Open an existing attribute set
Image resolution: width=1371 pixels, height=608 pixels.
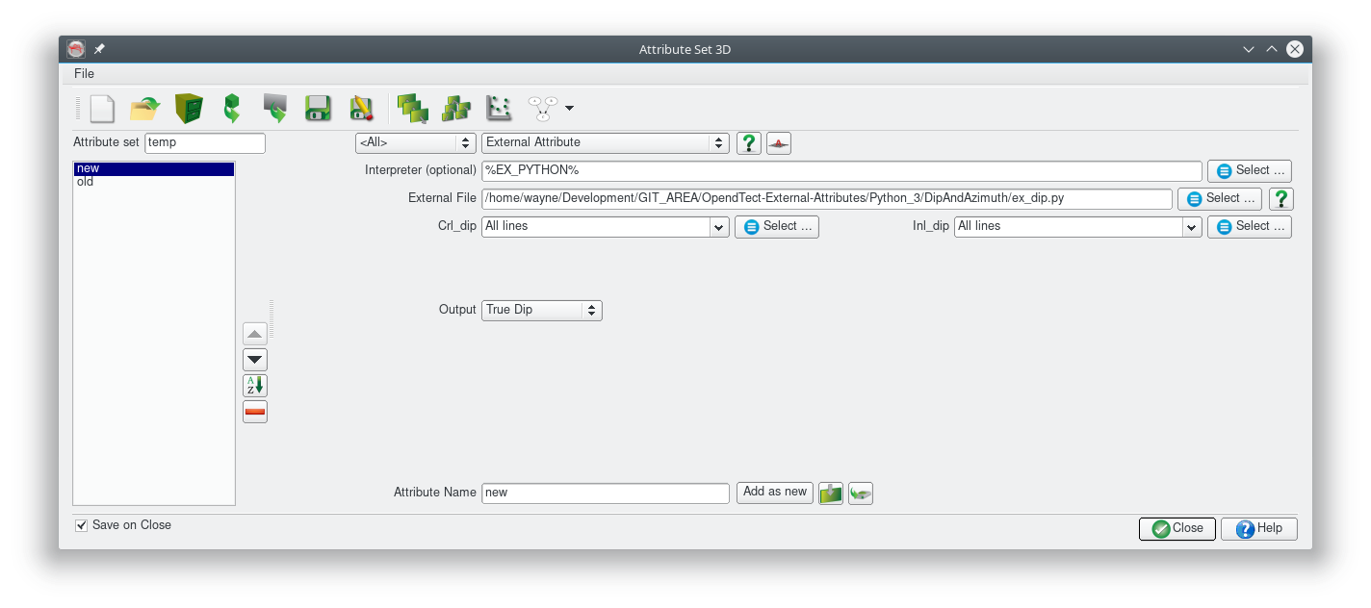145,108
